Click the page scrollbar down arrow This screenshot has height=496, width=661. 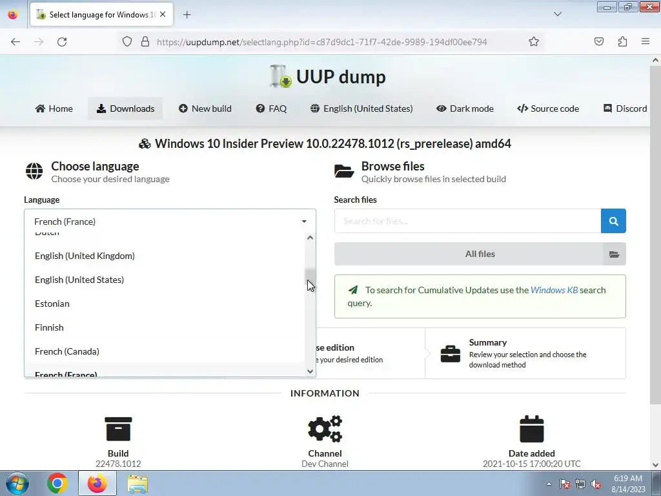pyautogui.click(x=656, y=465)
